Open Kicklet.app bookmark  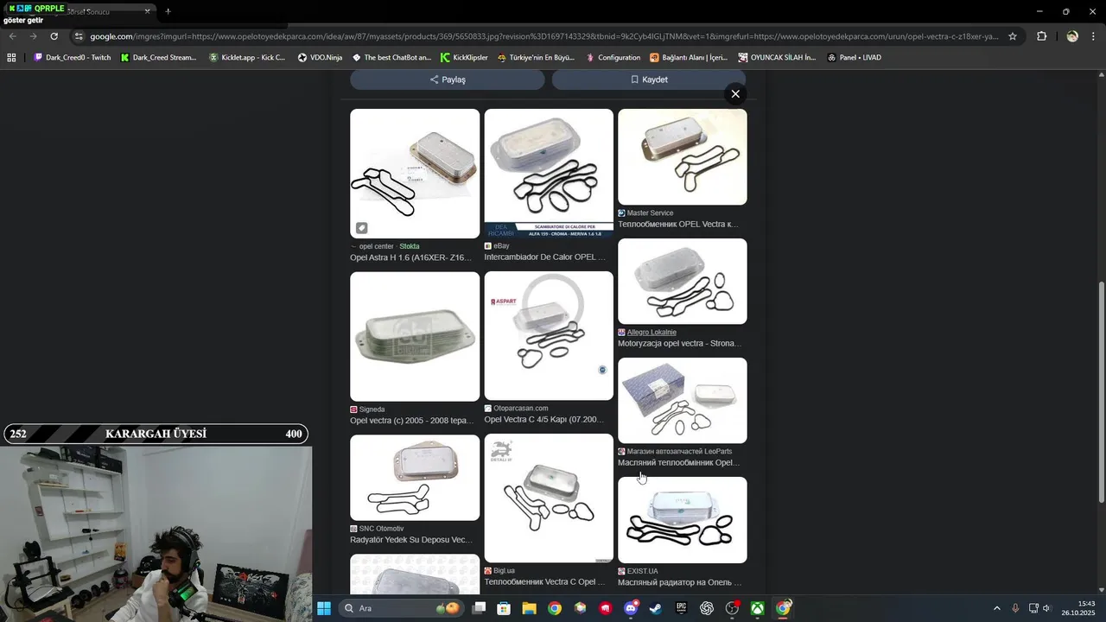click(247, 58)
